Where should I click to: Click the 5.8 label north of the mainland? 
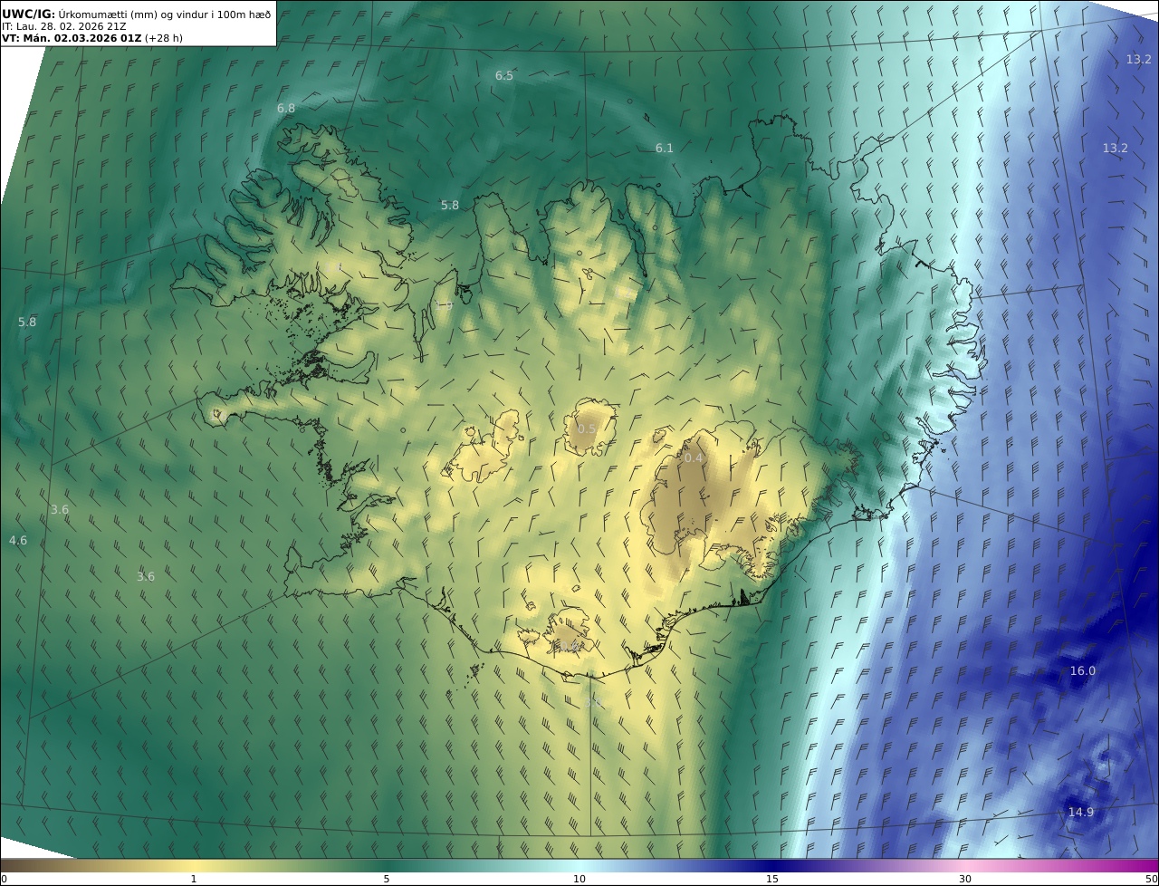450,205
